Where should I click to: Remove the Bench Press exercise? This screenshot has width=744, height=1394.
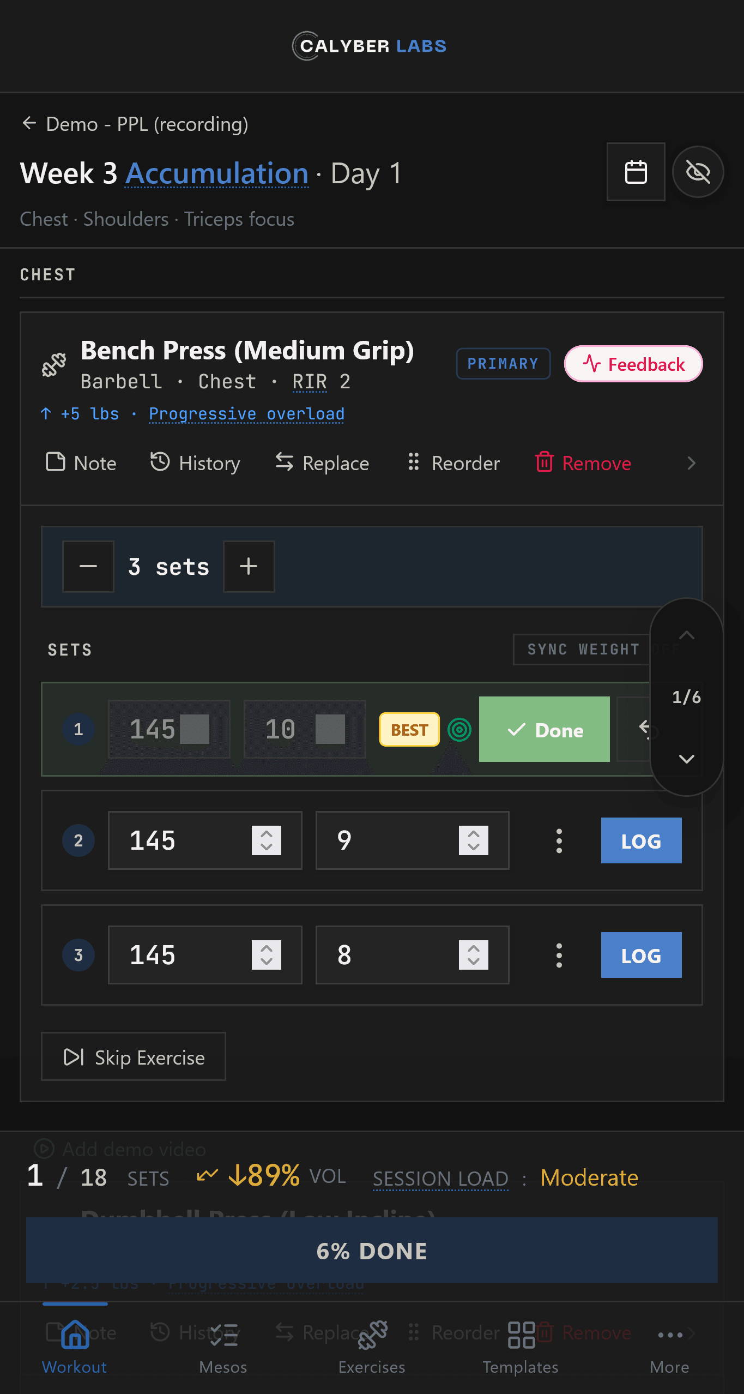pos(583,462)
